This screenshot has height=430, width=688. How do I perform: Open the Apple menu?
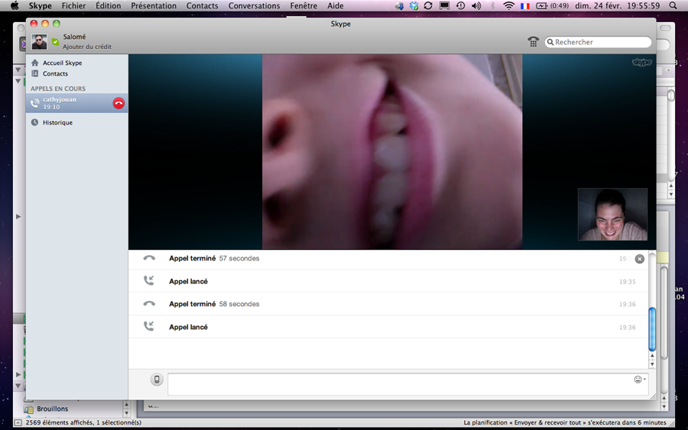pos(15,5)
